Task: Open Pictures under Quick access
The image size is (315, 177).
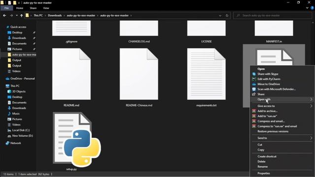Action: 17,49
